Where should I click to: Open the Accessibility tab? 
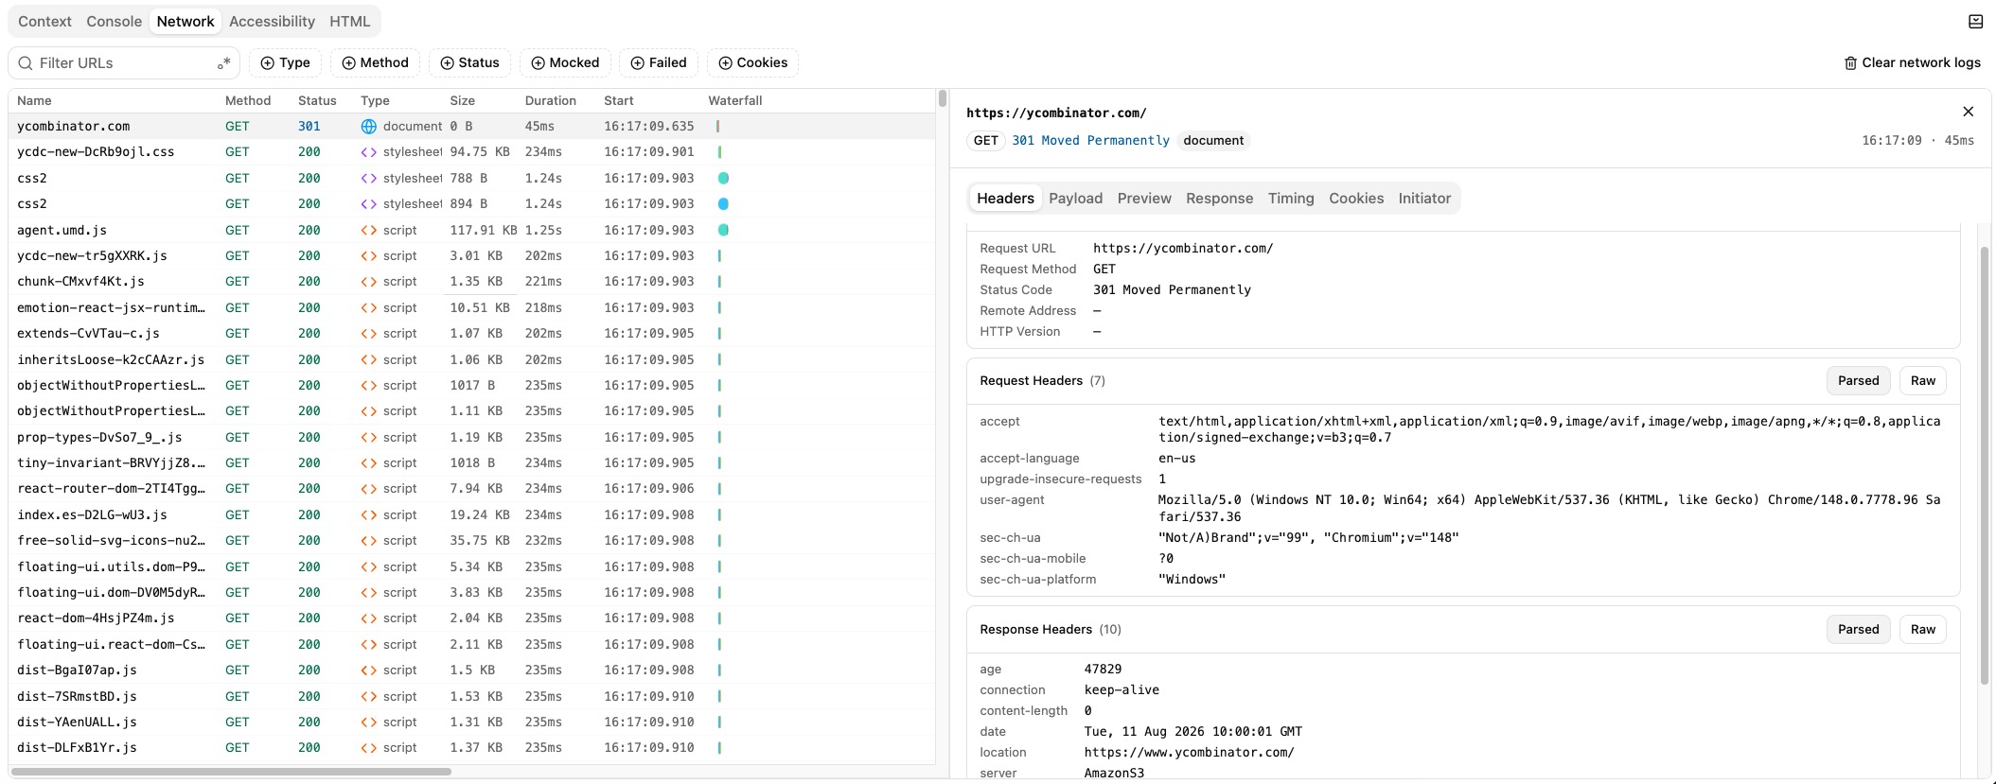[x=272, y=22]
